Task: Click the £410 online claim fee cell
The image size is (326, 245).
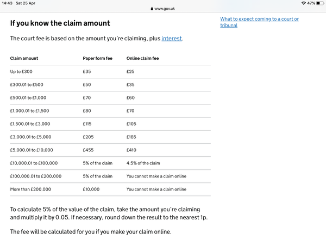Action: click(131, 150)
